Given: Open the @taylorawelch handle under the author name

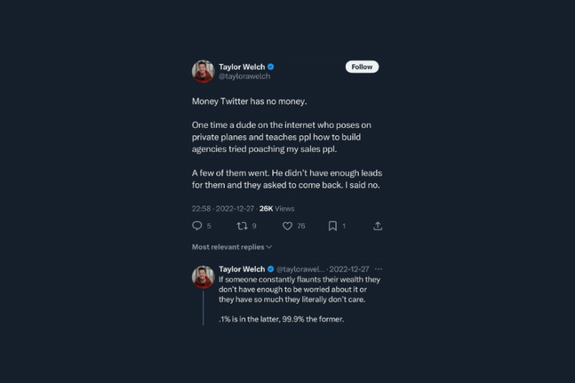Looking at the screenshot, I should (244, 76).
